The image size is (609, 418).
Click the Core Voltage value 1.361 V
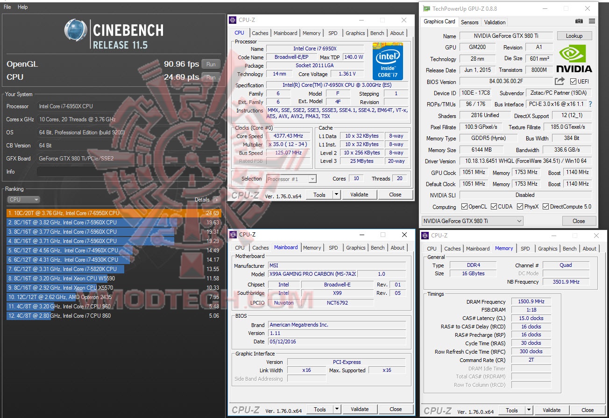pyautogui.click(x=347, y=74)
